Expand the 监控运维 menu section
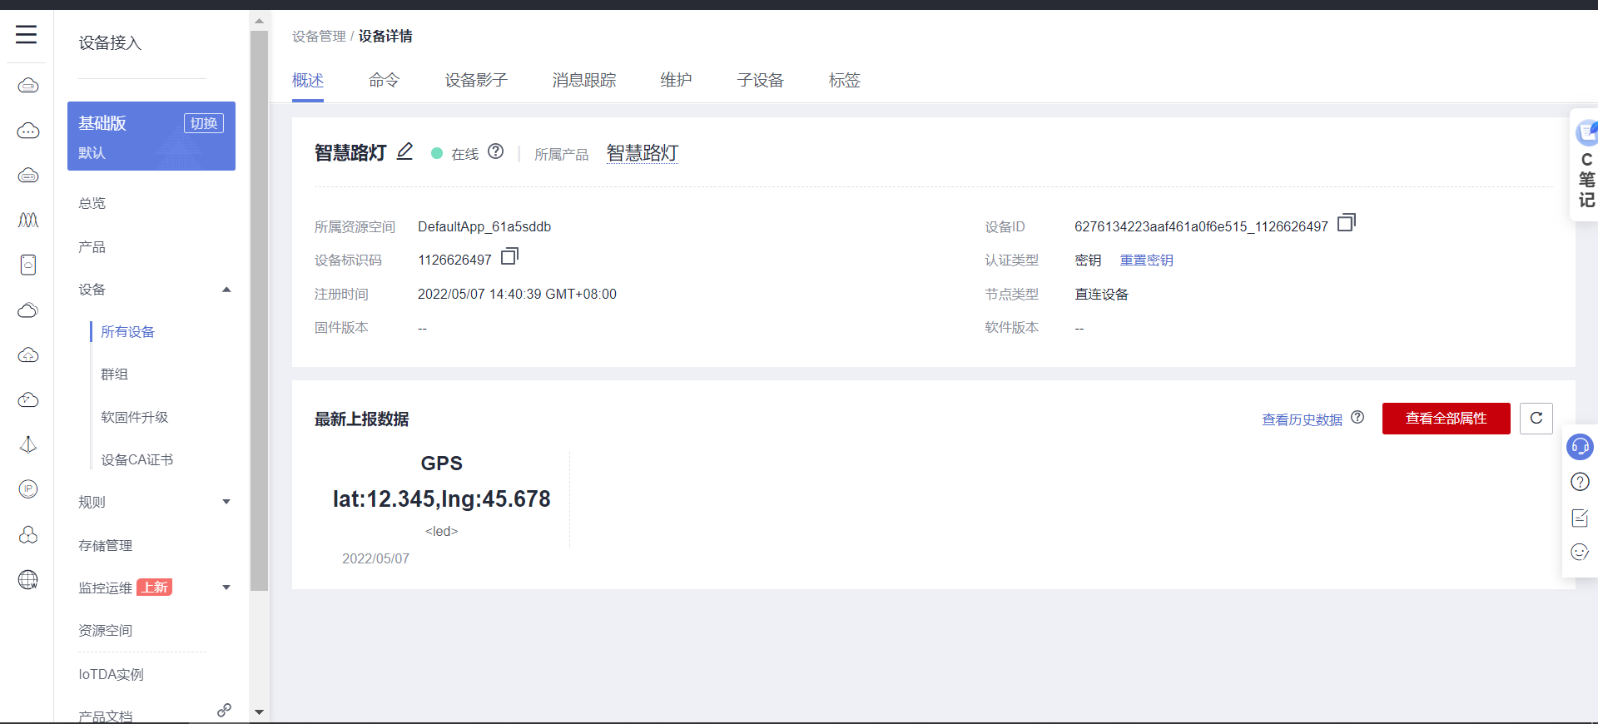 tap(226, 588)
